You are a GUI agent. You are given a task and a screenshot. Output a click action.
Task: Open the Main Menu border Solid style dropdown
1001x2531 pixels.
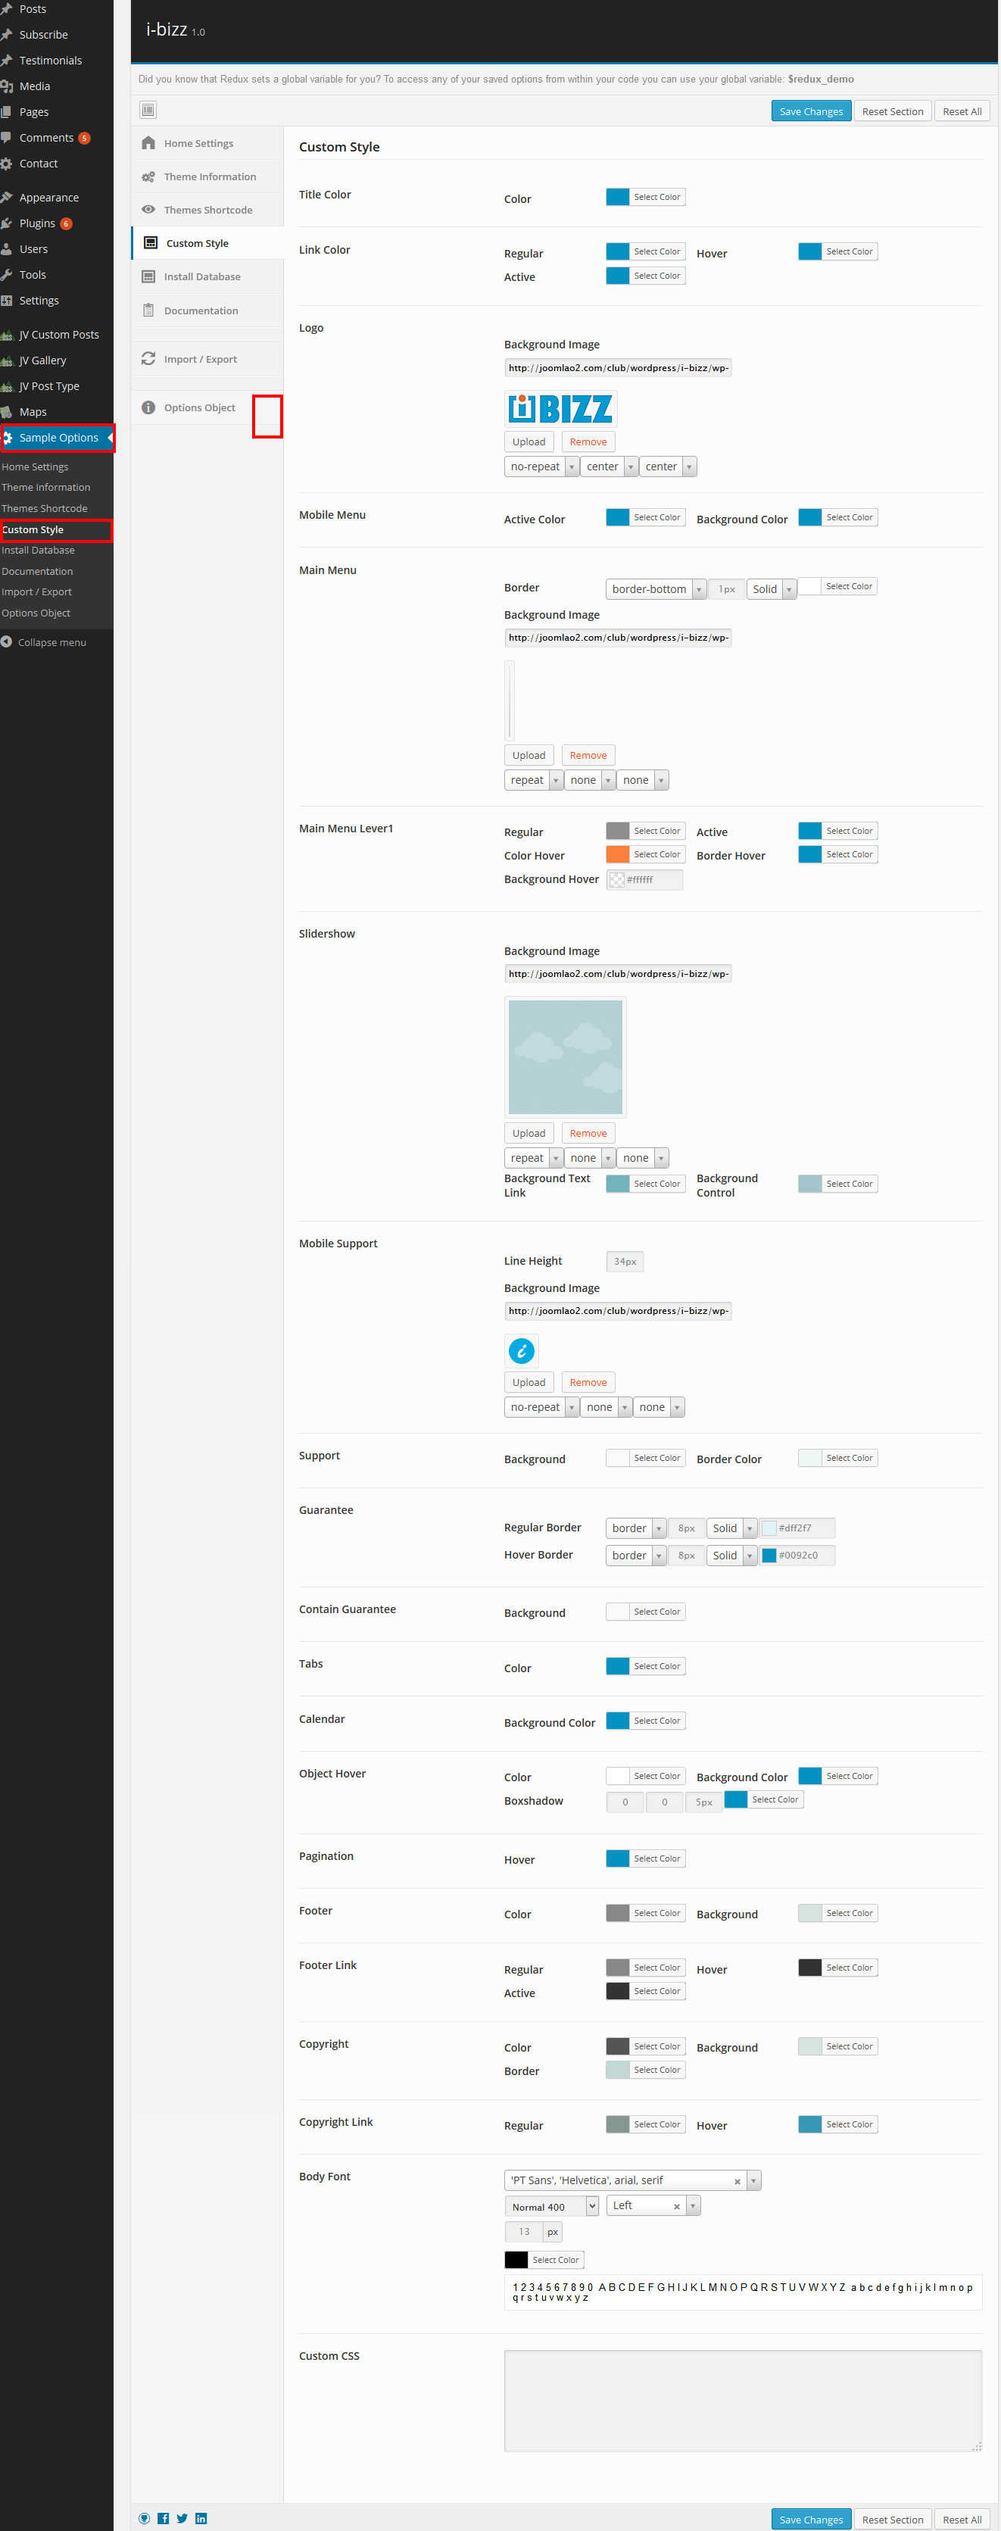(x=771, y=589)
